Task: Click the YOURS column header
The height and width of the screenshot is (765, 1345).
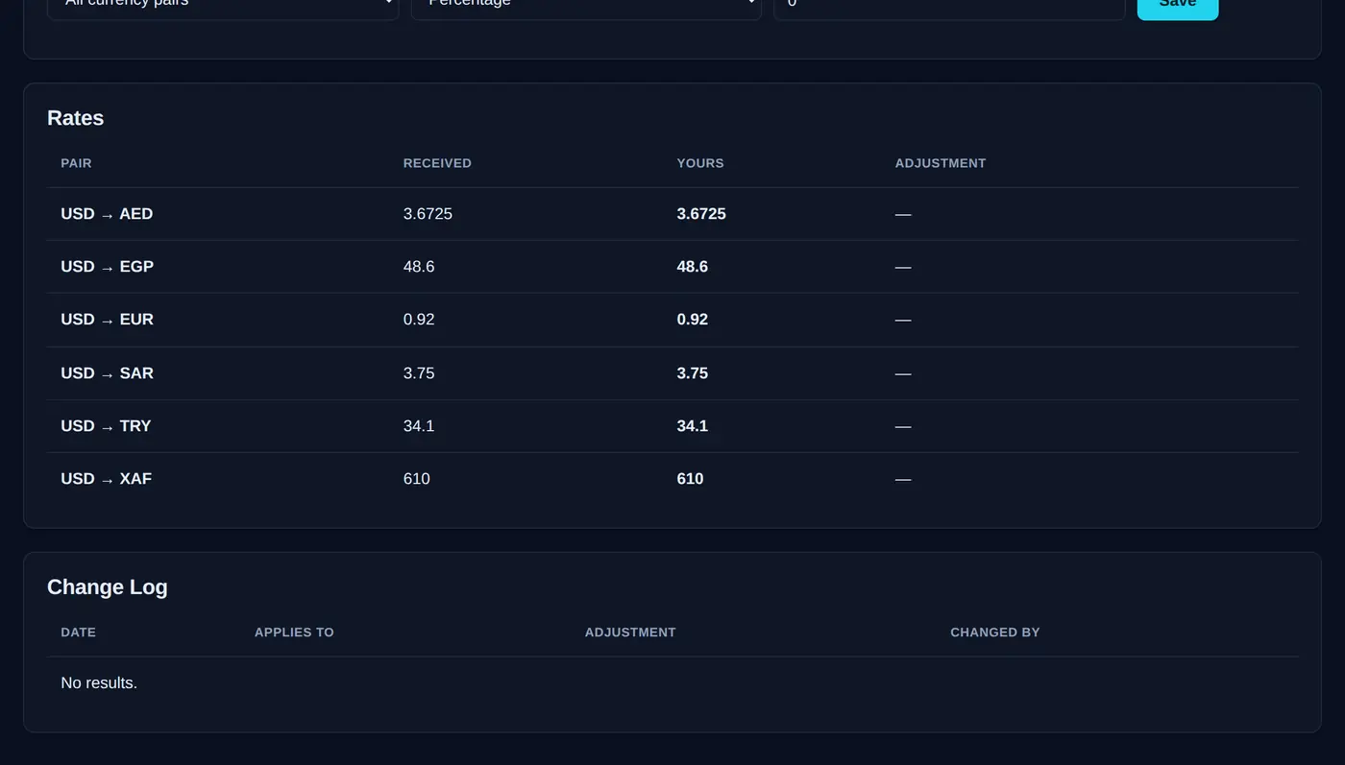Action: click(x=700, y=163)
